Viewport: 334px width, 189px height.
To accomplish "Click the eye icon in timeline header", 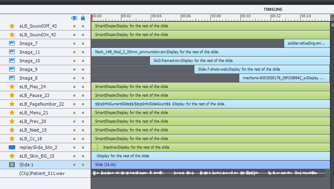I will tap(74, 18).
